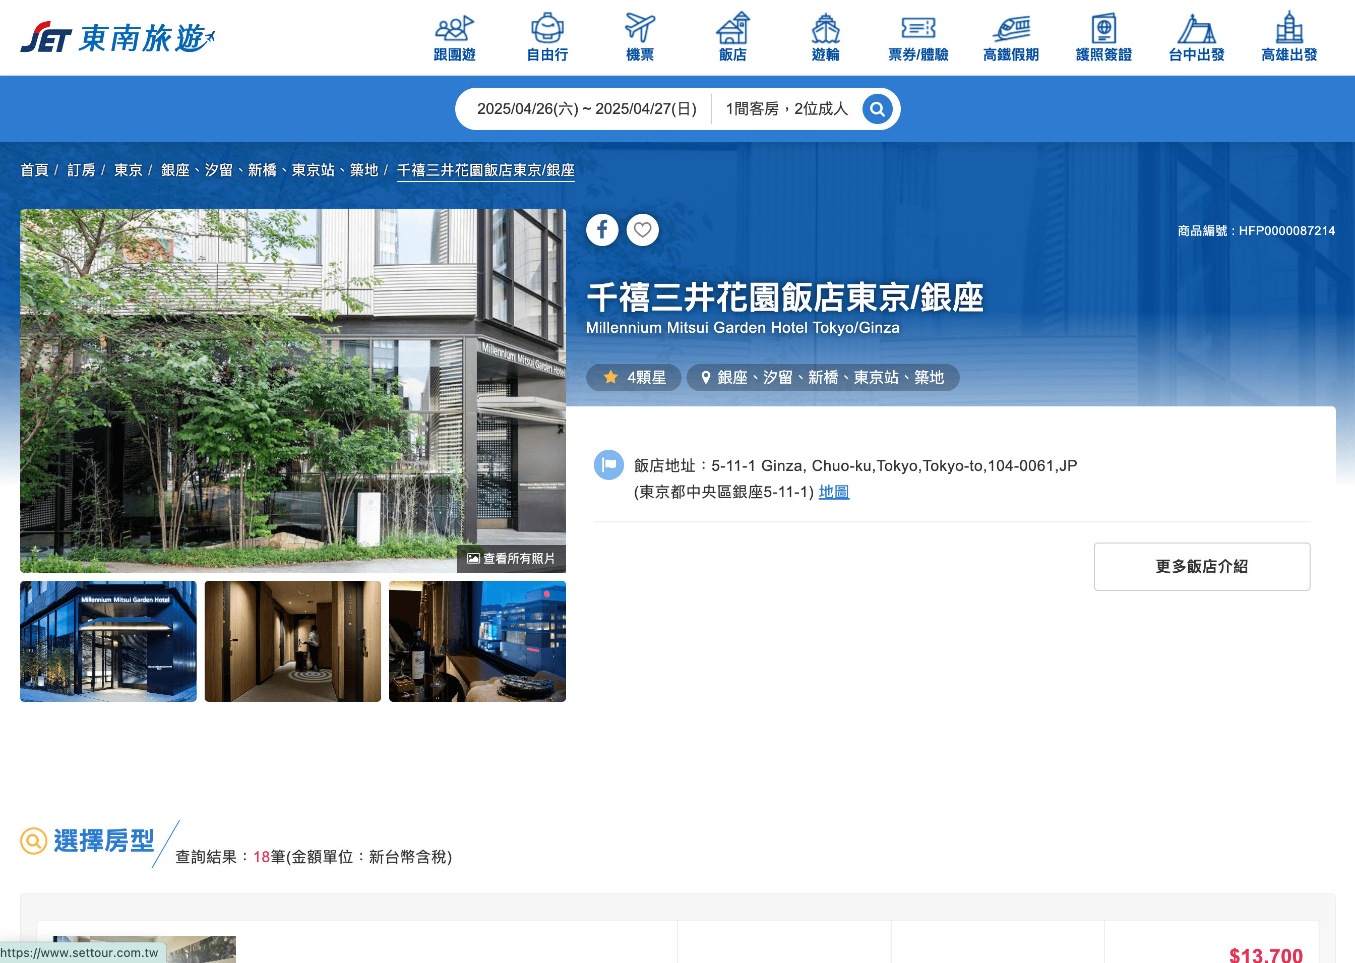The width and height of the screenshot is (1355, 963).
Task: Click 查看所有照片 view all photos
Action: point(512,559)
